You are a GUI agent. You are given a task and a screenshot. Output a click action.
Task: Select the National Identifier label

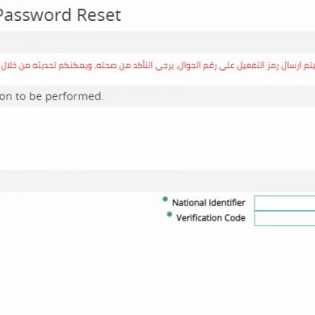(x=208, y=203)
